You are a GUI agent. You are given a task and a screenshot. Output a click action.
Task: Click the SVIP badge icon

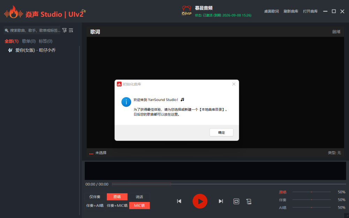tap(186, 11)
